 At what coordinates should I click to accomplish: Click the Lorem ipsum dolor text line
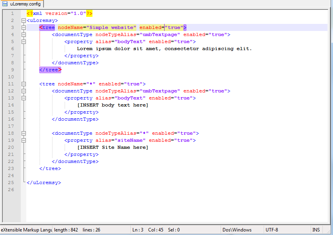point(164,49)
